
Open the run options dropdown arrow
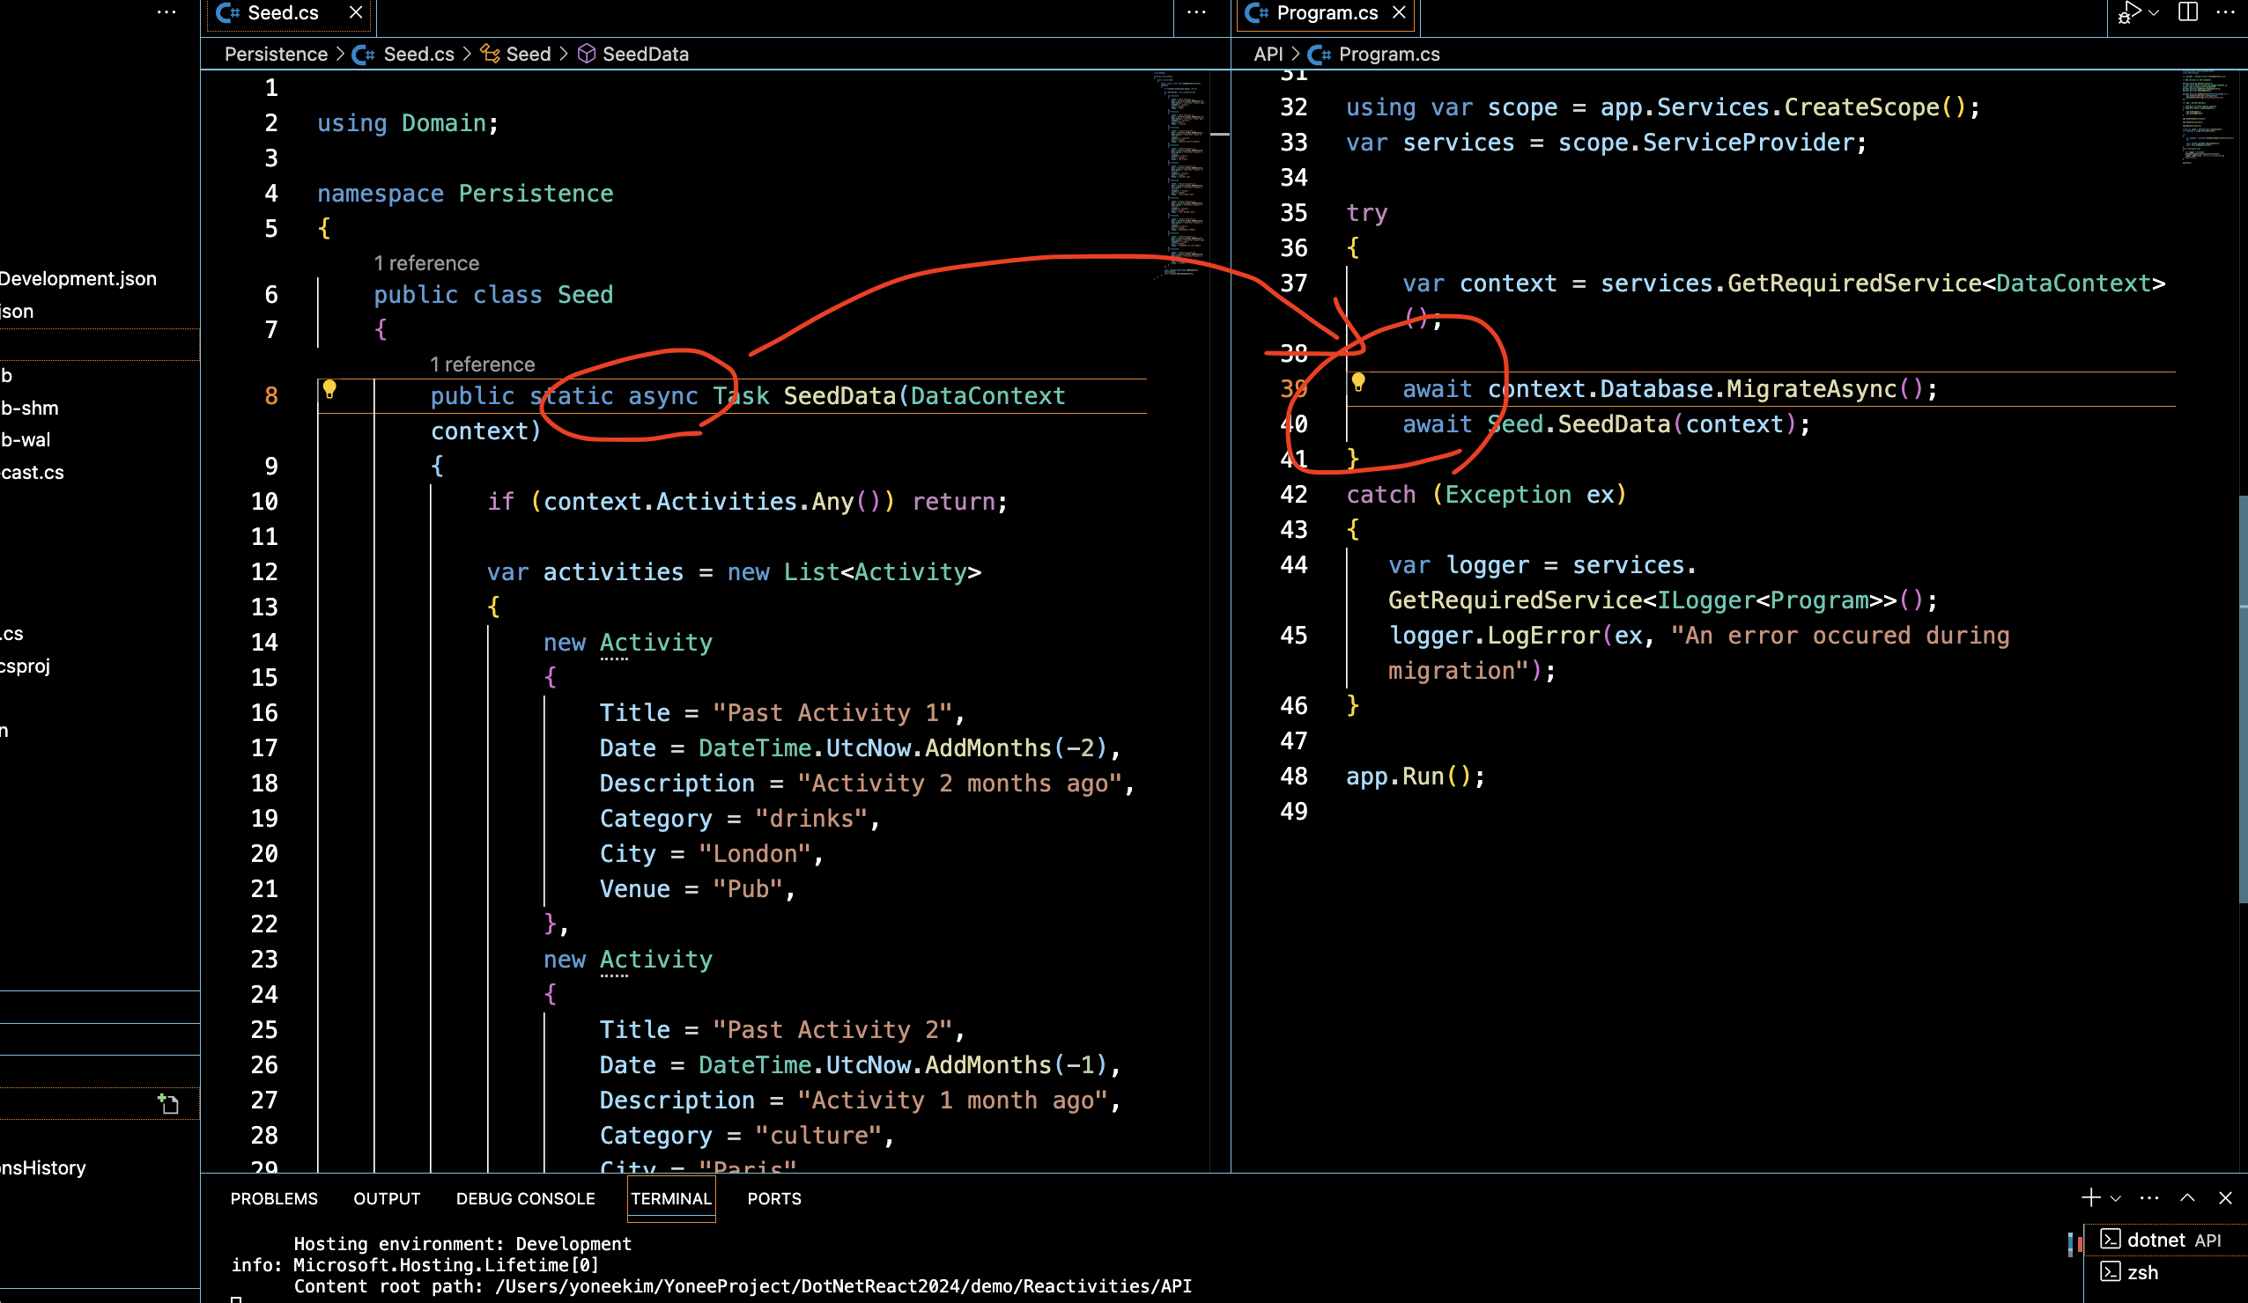click(2155, 12)
